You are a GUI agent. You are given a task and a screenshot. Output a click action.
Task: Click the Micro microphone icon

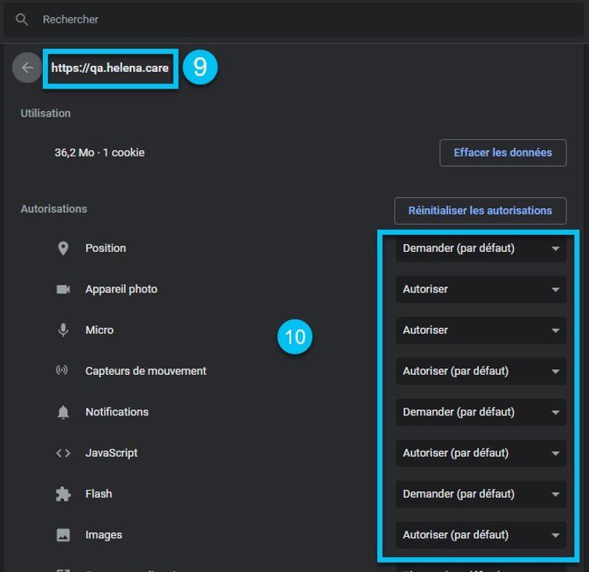pos(63,330)
